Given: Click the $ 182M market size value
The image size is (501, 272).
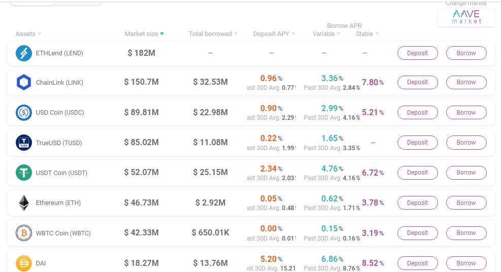Looking at the screenshot, I should (141, 53).
